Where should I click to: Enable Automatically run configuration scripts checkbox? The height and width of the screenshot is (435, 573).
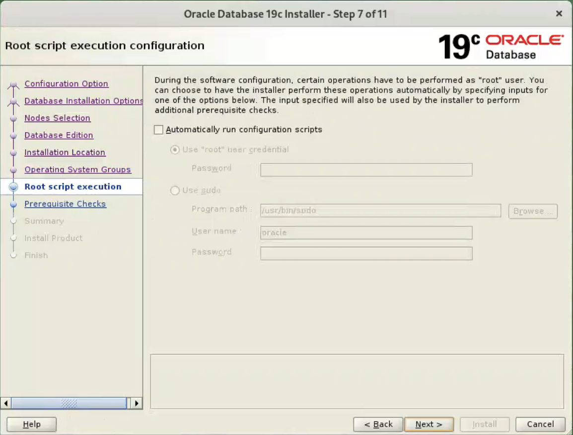[x=158, y=130]
